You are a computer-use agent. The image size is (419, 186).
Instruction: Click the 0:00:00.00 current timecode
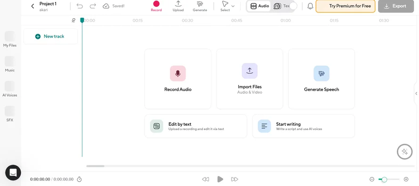click(x=40, y=179)
